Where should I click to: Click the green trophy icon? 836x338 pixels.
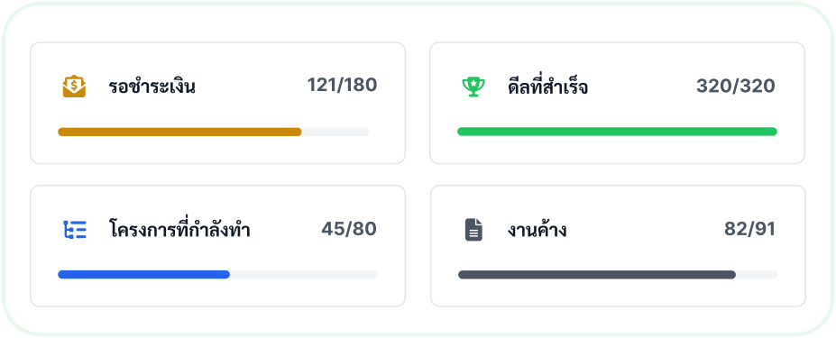pyautogui.click(x=473, y=87)
